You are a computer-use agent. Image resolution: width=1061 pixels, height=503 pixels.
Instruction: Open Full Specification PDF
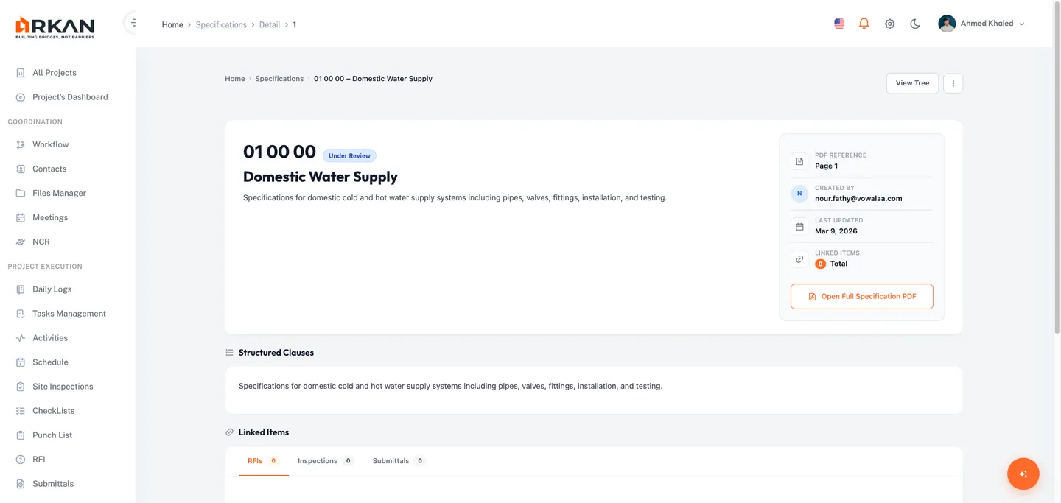click(861, 296)
